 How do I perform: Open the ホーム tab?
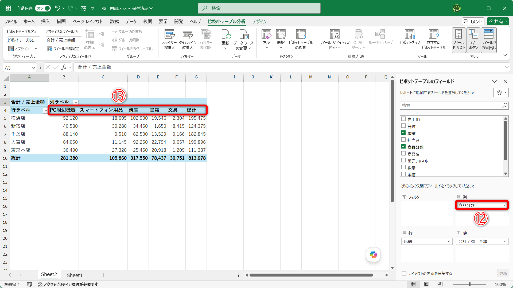29,21
